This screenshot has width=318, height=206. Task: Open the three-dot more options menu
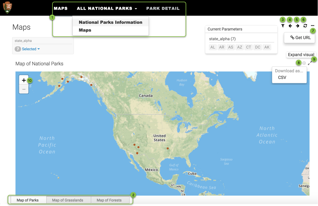click(x=313, y=26)
